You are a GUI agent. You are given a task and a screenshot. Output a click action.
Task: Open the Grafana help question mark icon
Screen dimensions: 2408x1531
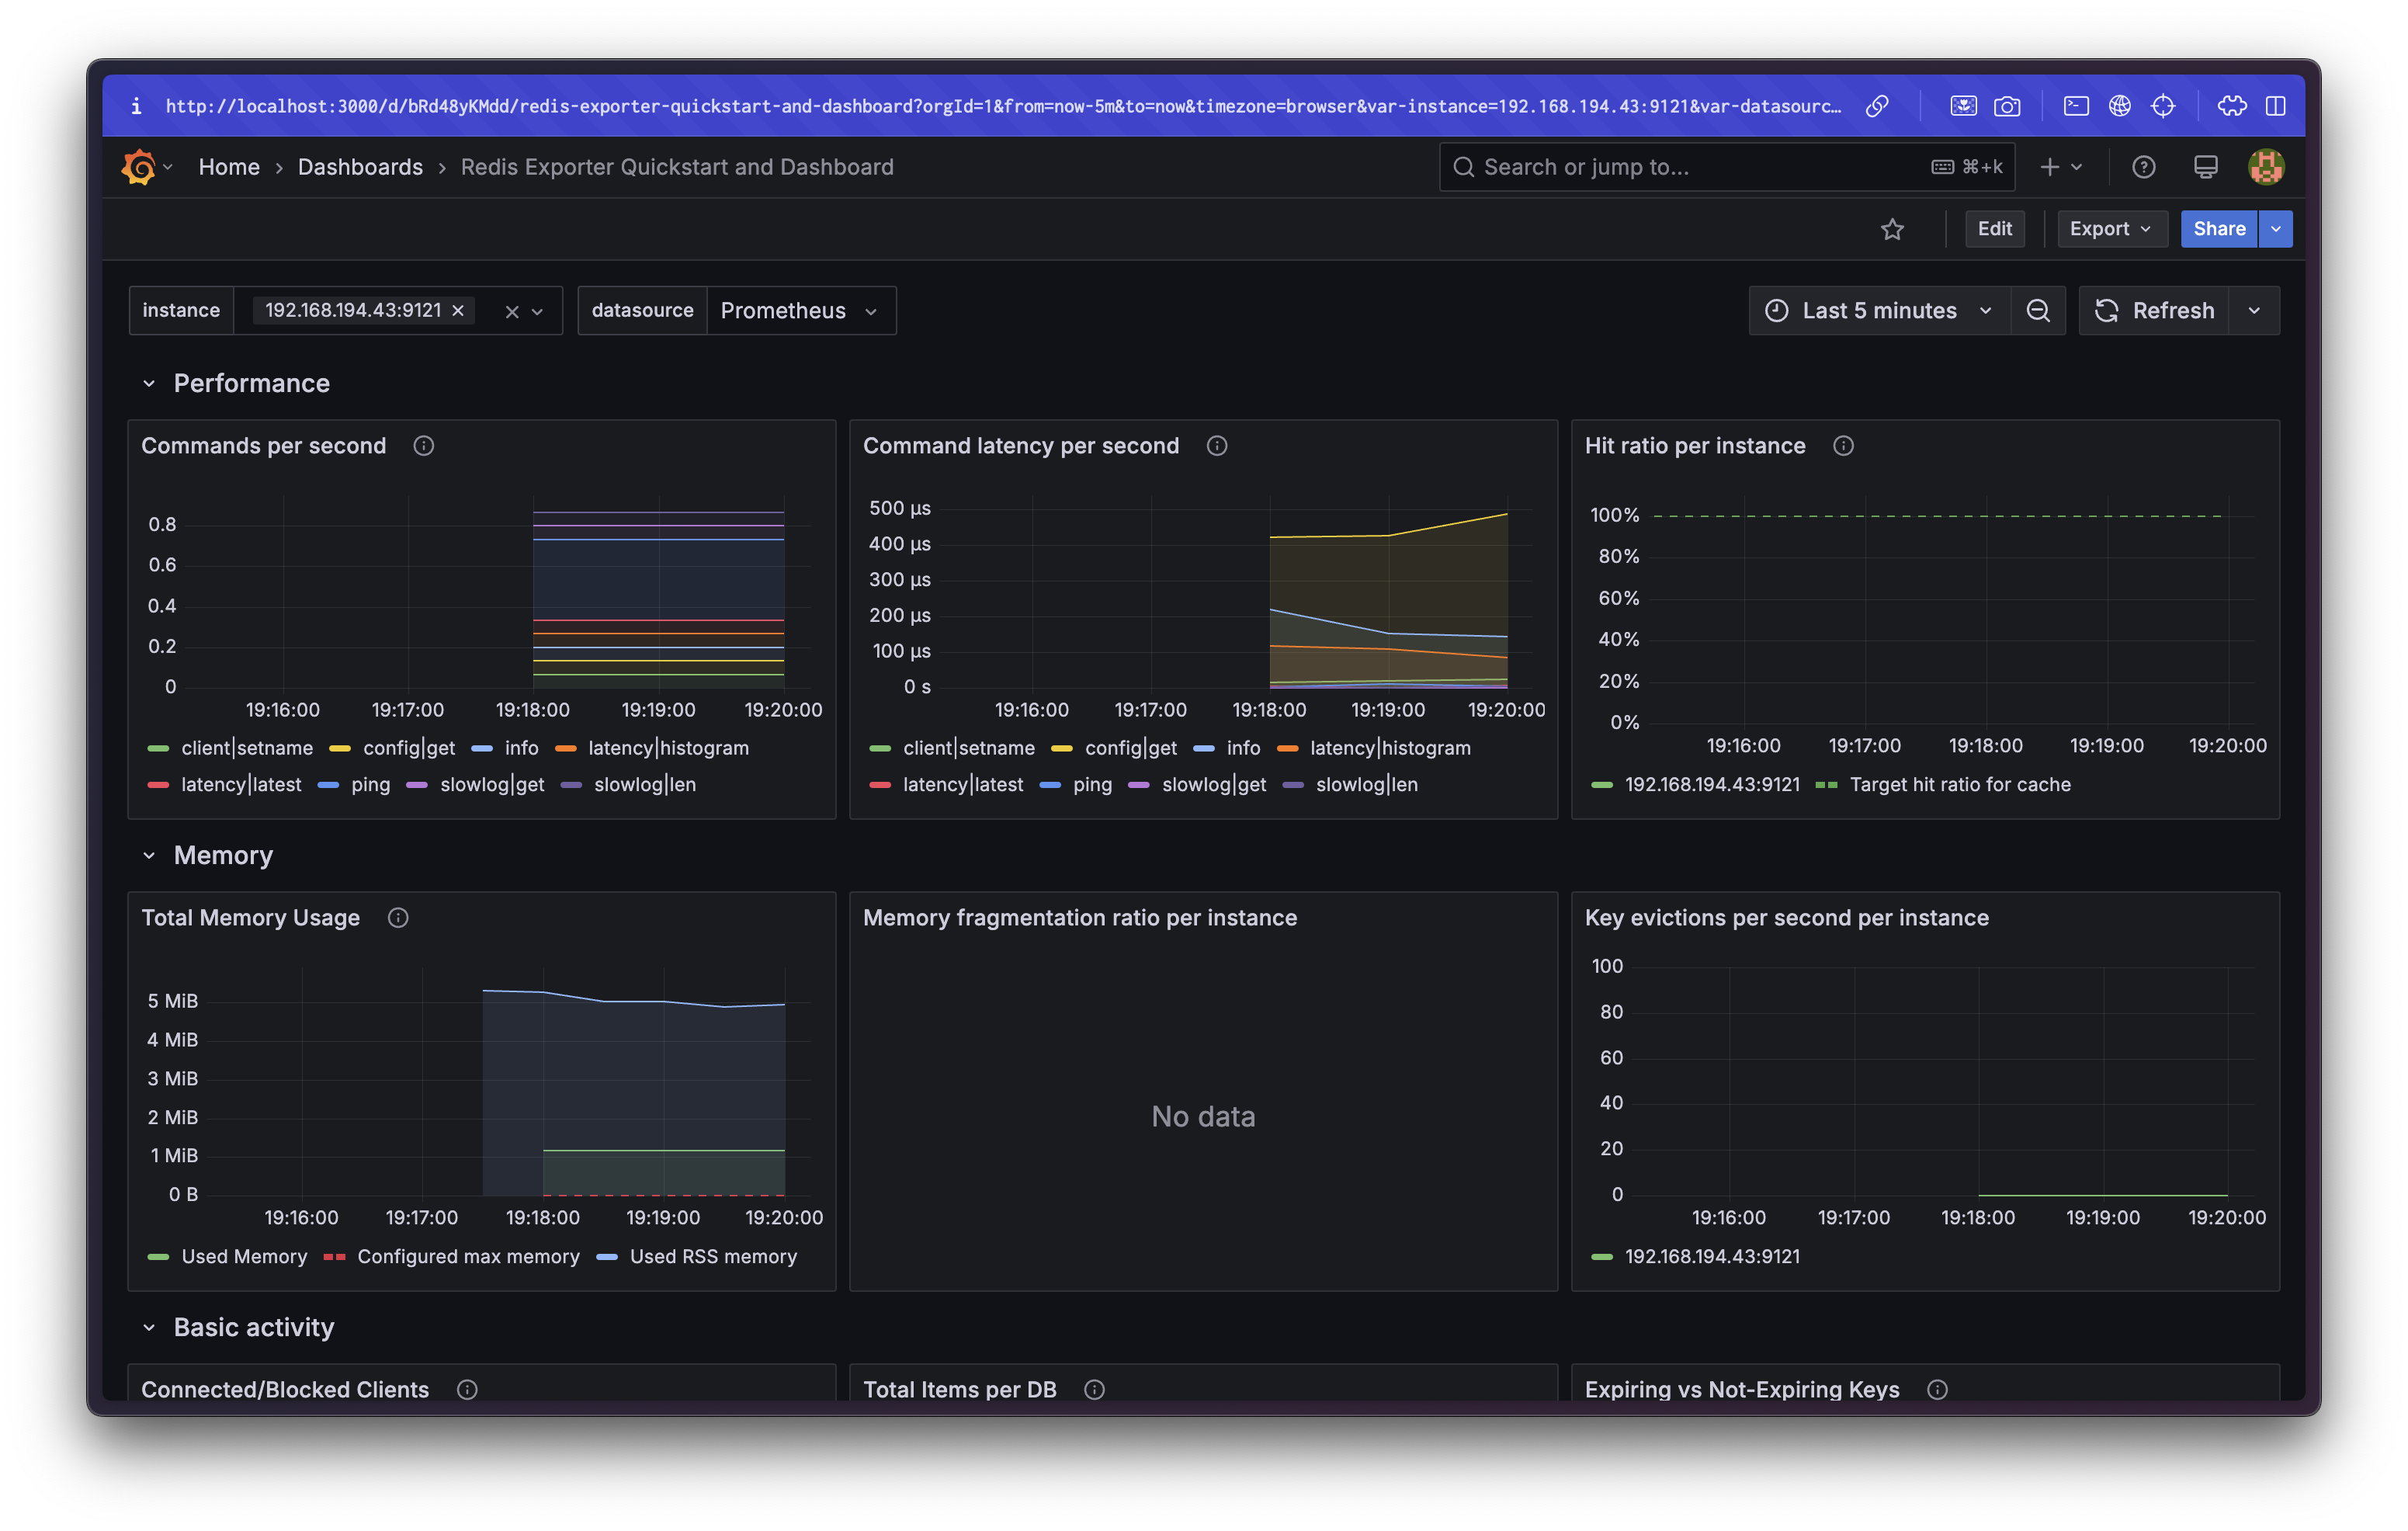[x=2143, y=167]
